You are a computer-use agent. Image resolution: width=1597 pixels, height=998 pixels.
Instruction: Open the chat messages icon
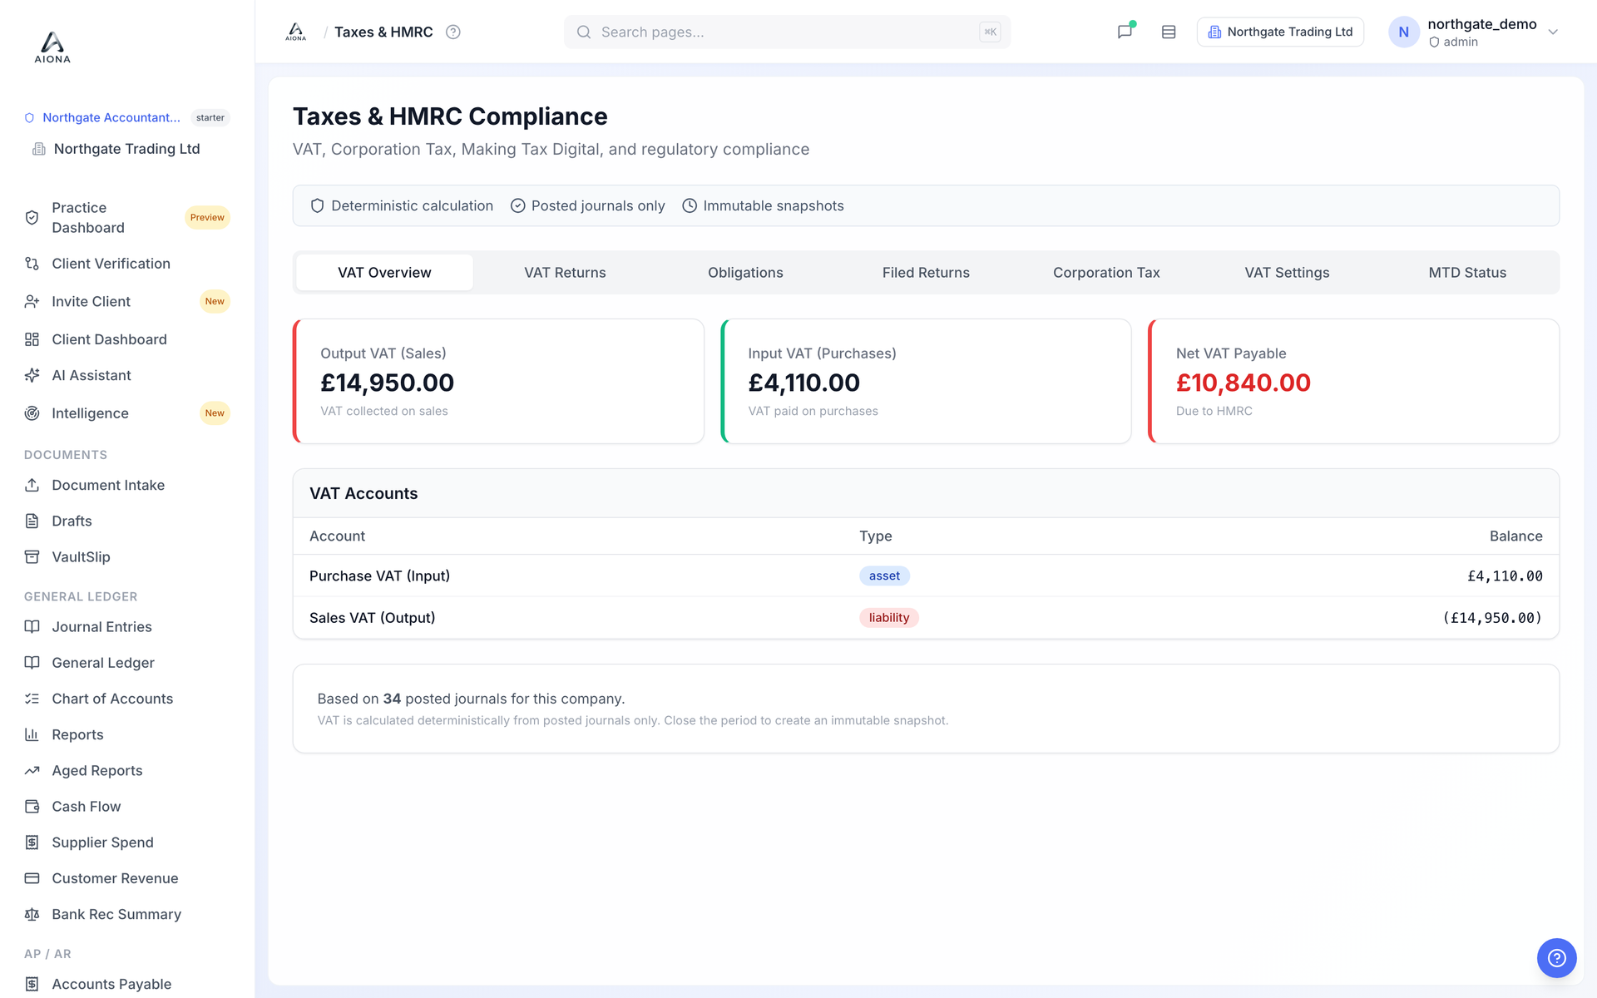pyautogui.click(x=1125, y=32)
